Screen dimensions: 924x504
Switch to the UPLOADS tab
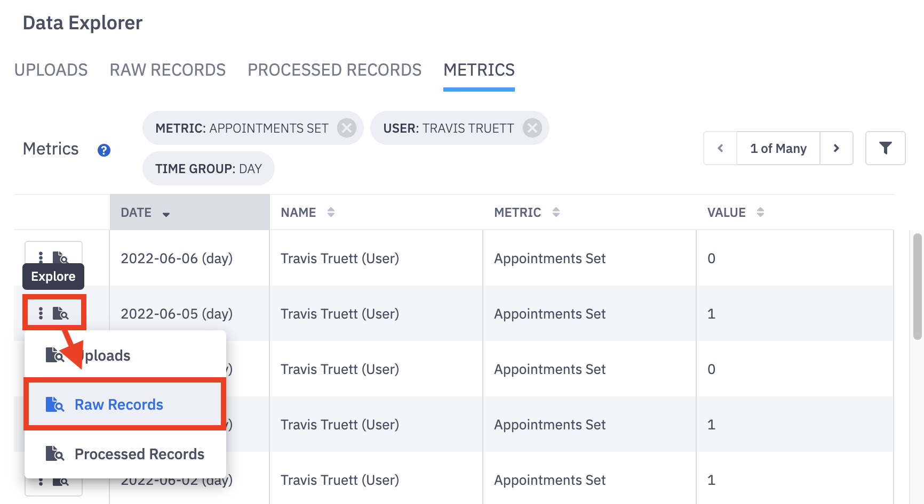[x=51, y=70]
